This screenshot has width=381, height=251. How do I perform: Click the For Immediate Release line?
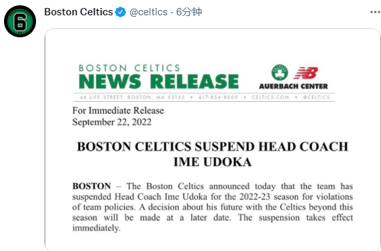pos(118,111)
